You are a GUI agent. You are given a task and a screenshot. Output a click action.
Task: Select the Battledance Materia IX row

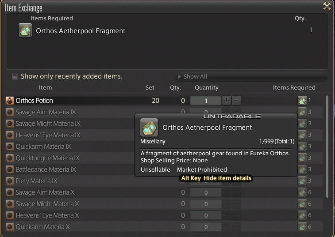point(46,169)
